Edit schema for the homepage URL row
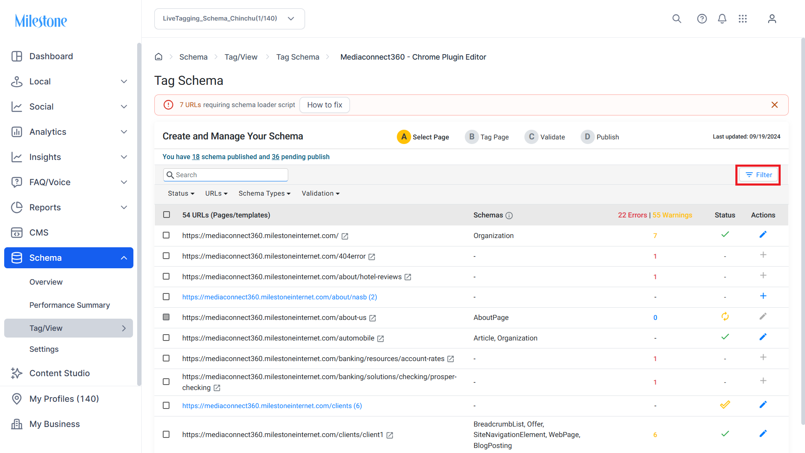The width and height of the screenshot is (805, 453). coord(763,235)
